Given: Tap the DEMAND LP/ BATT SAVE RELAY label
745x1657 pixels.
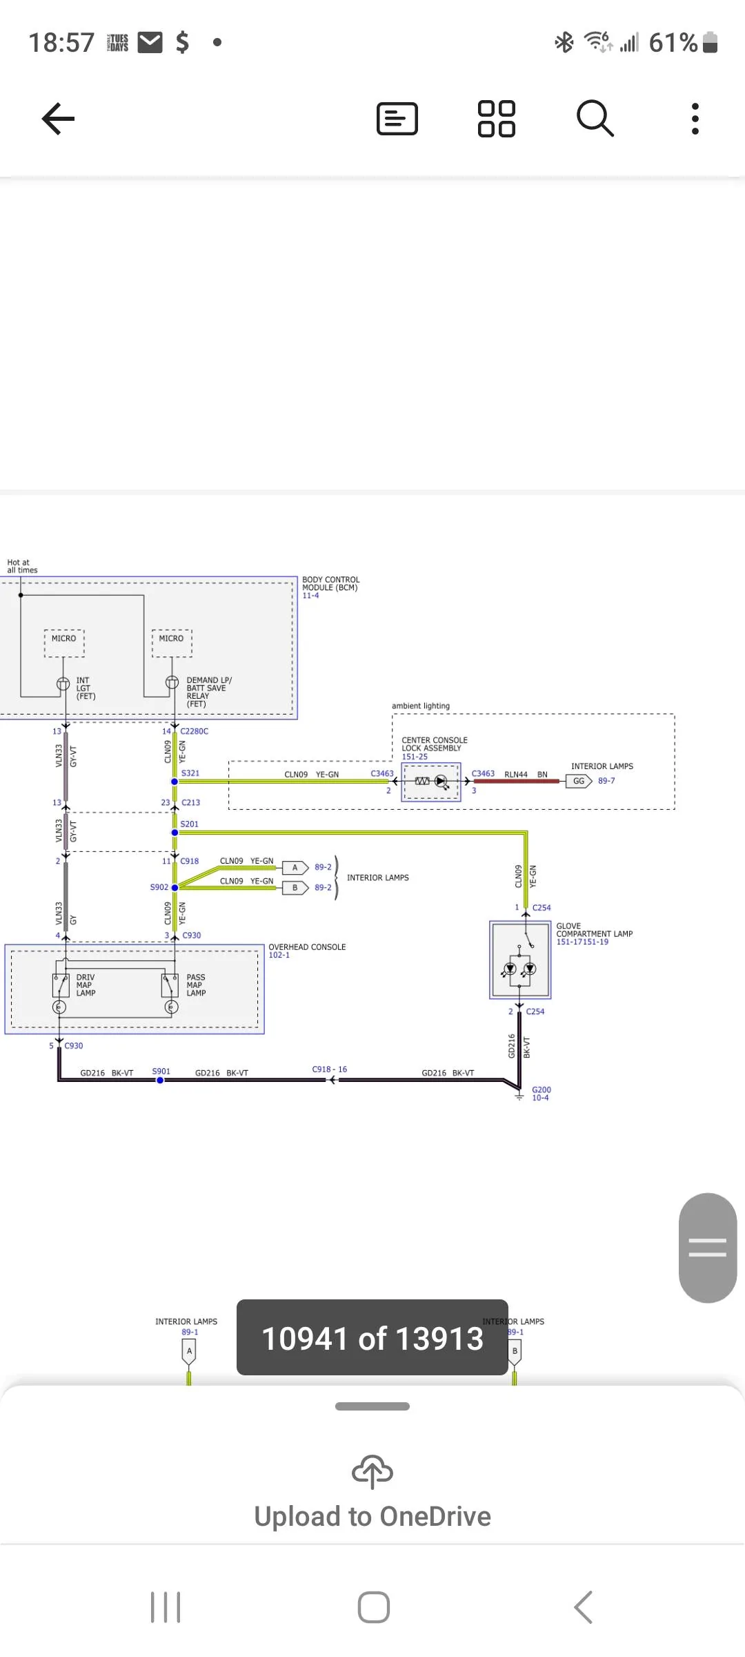Looking at the screenshot, I should click(209, 692).
